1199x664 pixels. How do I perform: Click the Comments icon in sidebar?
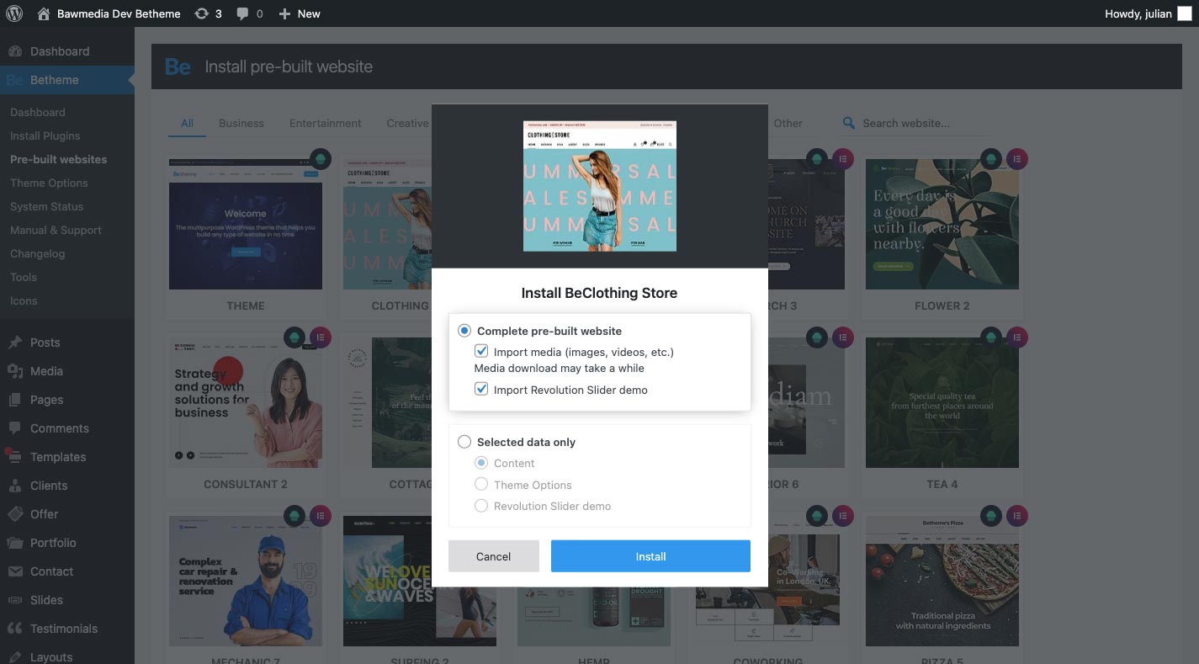click(x=15, y=428)
